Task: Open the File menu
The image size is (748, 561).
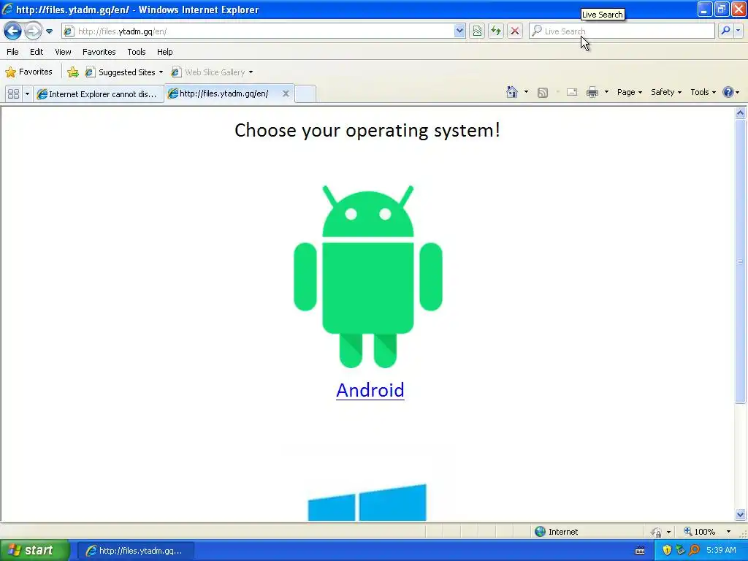Action: pyautogui.click(x=13, y=52)
